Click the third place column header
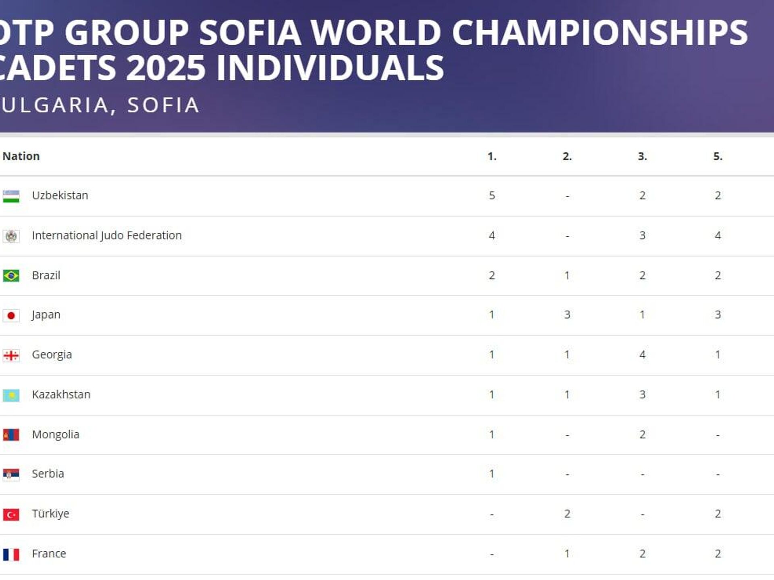The height and width of the screenshot is (580, 774). (642, 156)
